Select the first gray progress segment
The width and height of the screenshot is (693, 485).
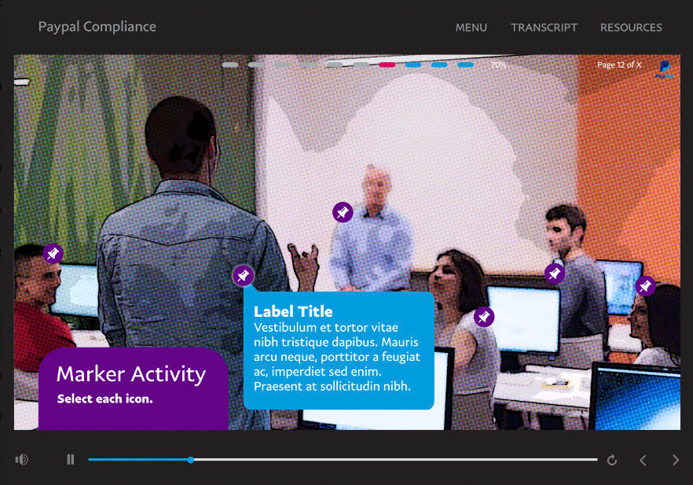[229, 64]
